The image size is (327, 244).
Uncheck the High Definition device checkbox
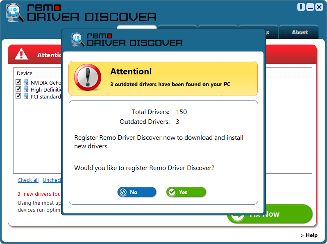(x=18, y=89)
